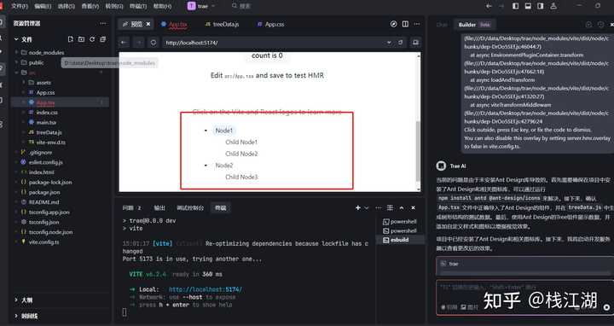Go back in the preview browser

pyautogui.click(x=124, y=43)
